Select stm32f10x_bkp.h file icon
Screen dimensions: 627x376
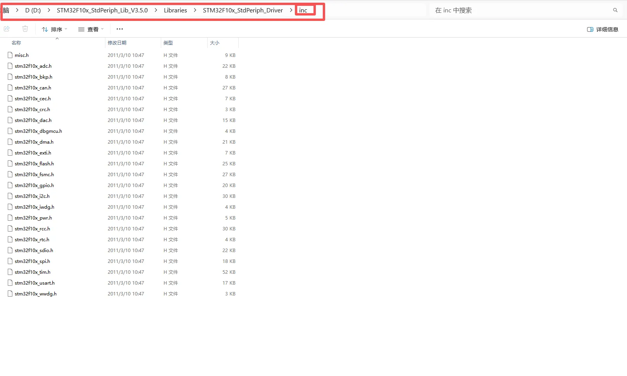(x=10, y=77)
